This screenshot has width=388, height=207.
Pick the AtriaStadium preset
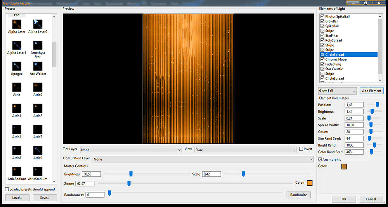pos(38,171)
